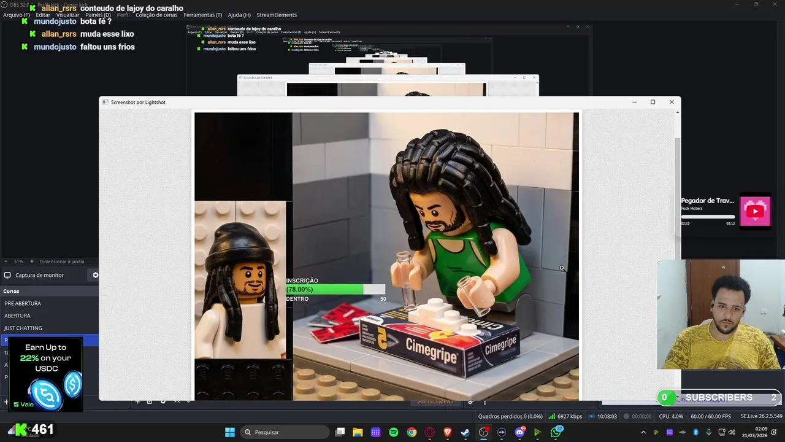Open the StreamElements menu
The image size is (785, 442).
click(x=277, y=15)
